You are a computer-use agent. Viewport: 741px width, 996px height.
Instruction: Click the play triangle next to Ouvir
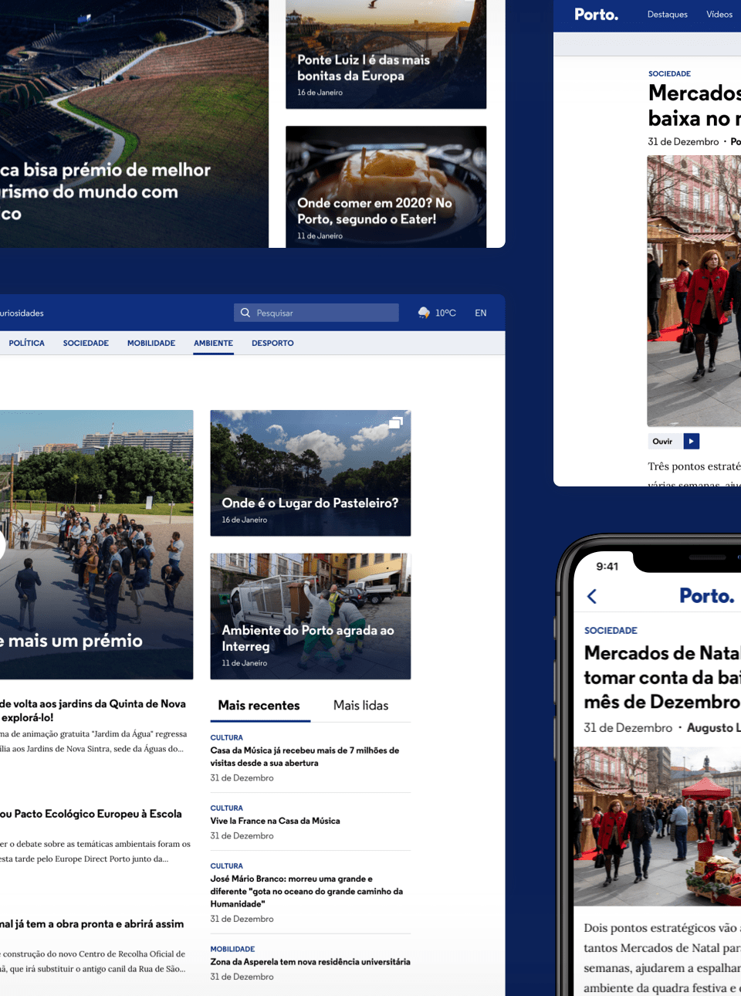click(x=692, y=441)
